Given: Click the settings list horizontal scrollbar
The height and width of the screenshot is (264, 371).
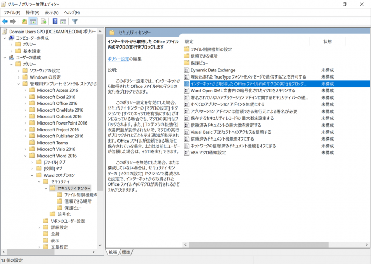Looking at the screenshot, I should point(258,245).
